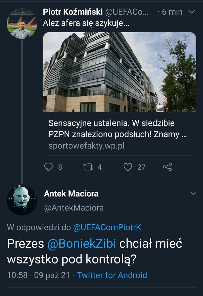Open Antek Maciora's avatar
The width and height of the screenshot is (203, 296).
(22, 200)
